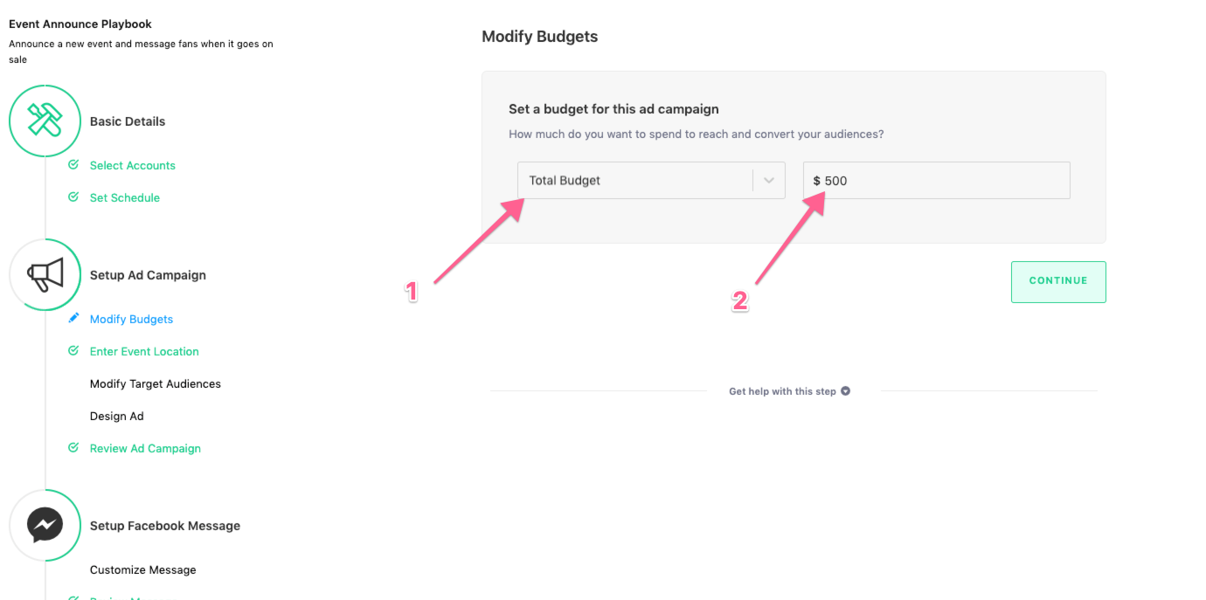The height and width of the screenshot is (600, 1206).
Task: Click the Basic Details tools icon
Action: click(x=45, y=121)
